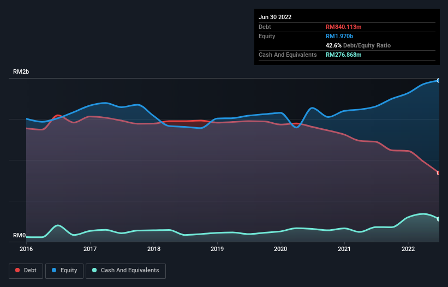Viewport: 448px width, 287px height.
Task: Click the 2022 x-axis label
Action: [408, 249]
